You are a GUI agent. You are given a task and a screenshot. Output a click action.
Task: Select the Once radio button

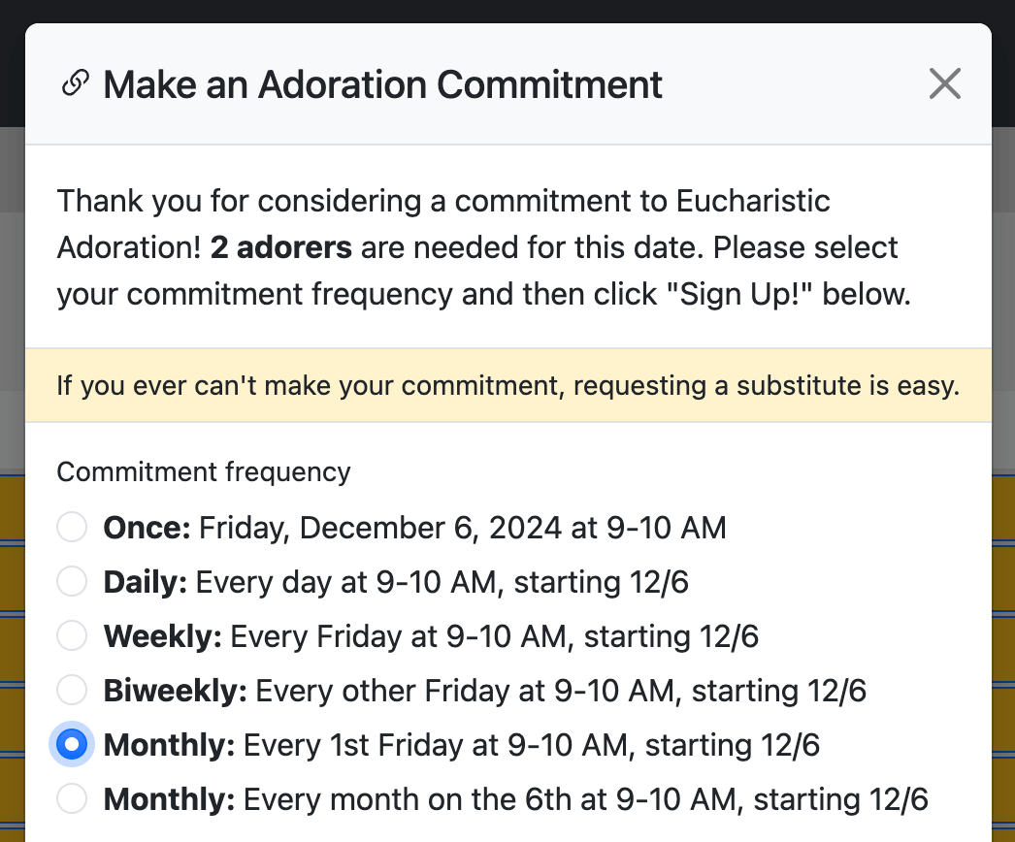(72, 528)
